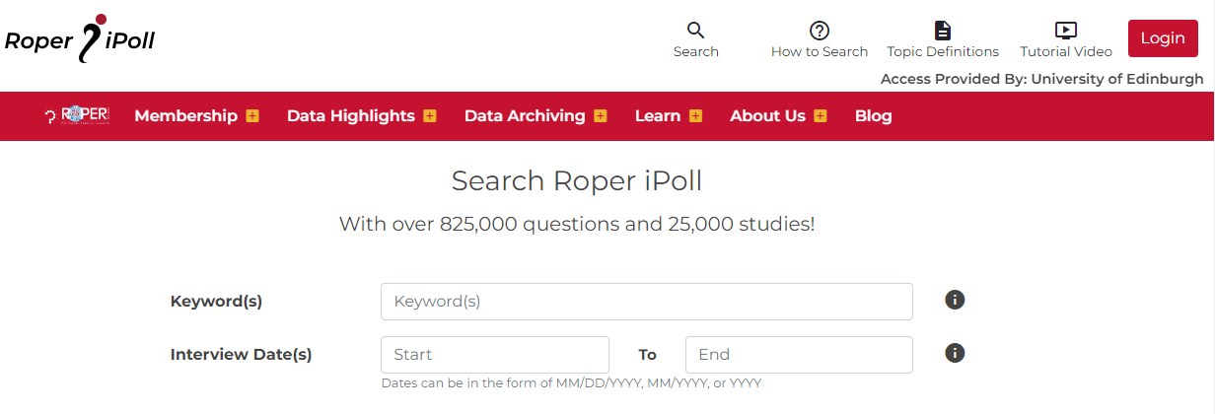This screenshot has width=1215, height=414.
Task: Expand the Membership menu plus icon
Action: pos(252,116)
